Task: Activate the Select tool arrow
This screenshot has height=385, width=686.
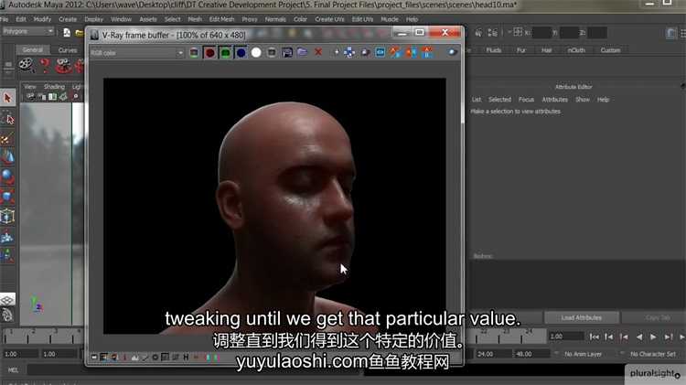Action: (x=7, y=98)
